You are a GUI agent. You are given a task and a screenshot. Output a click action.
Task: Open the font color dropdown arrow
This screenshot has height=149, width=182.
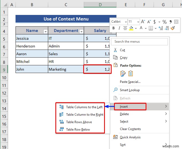click(x=146, y=28)
